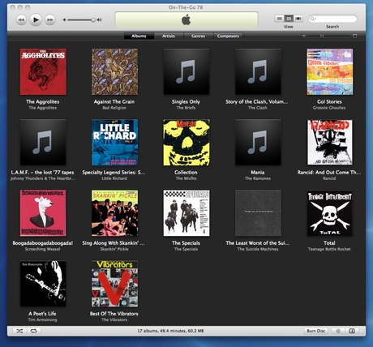Image resolution: width=373 pixels, height=347 pixels.
Task: Click 'The Vibrators' artist text
Action: (x=114, y=319)
